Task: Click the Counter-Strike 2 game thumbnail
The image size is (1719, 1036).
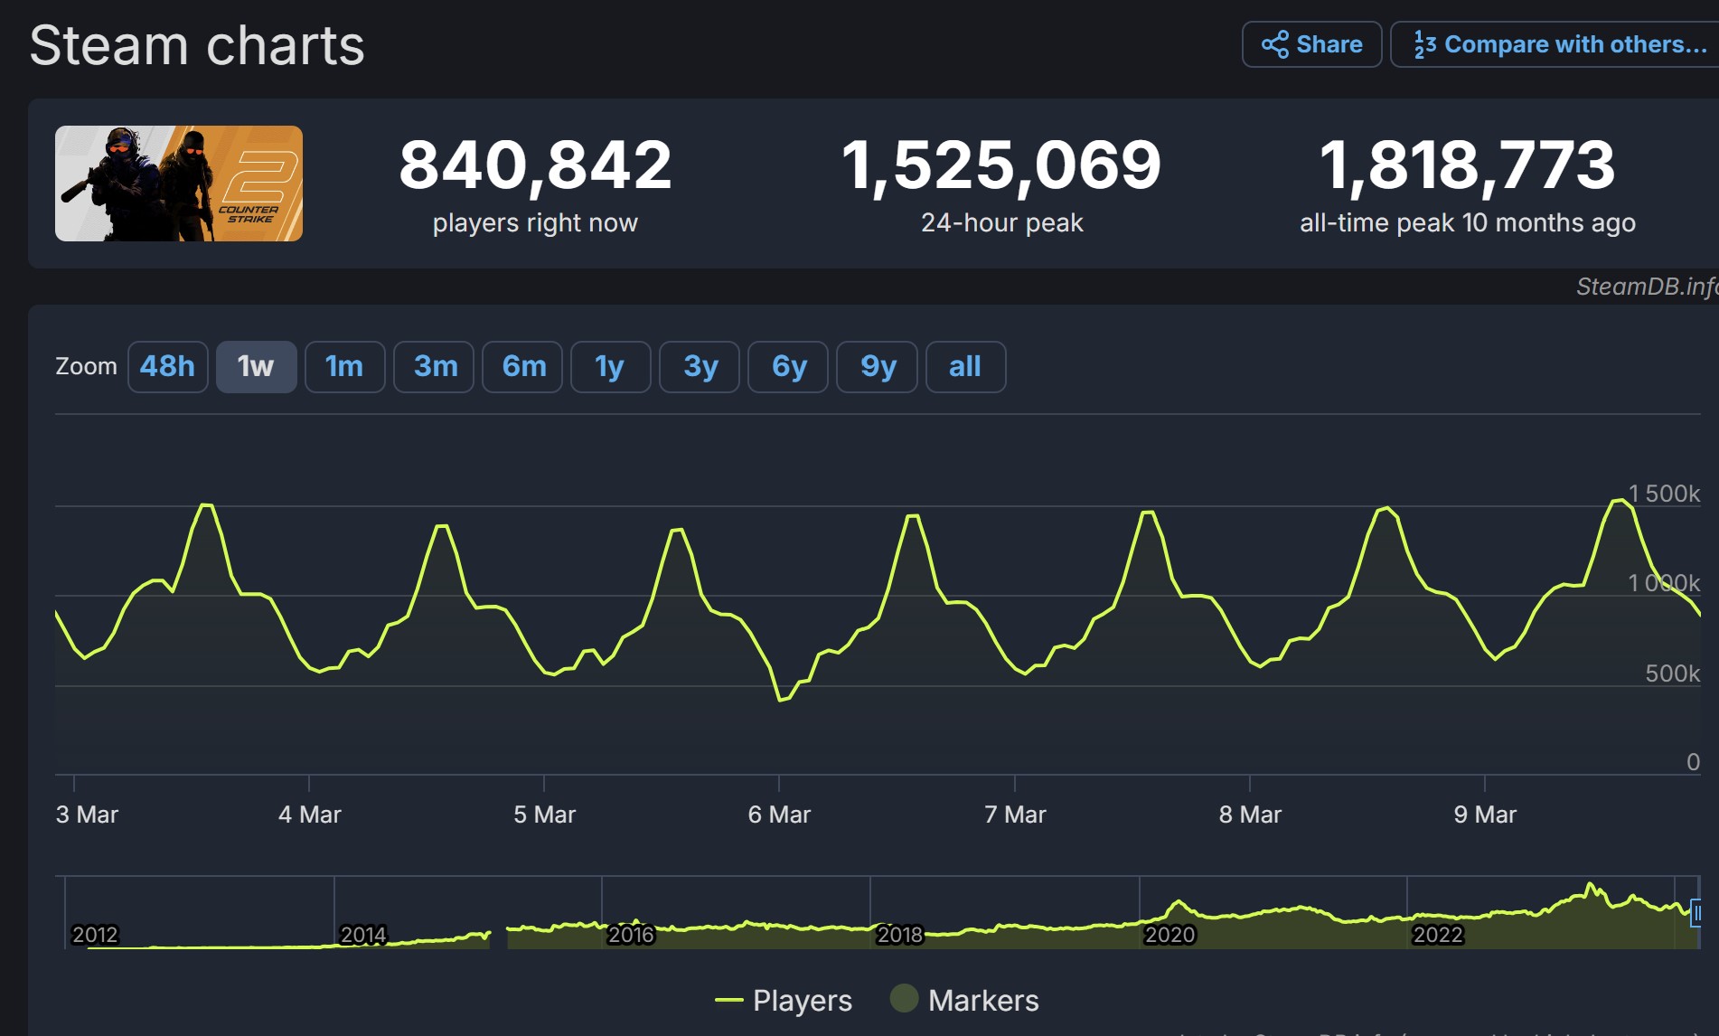Action: [179, 184]
